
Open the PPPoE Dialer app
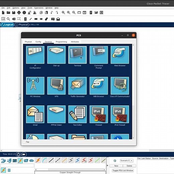pos(56,114)
